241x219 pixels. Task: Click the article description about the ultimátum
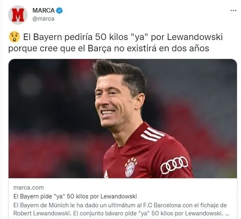point(121,209)
